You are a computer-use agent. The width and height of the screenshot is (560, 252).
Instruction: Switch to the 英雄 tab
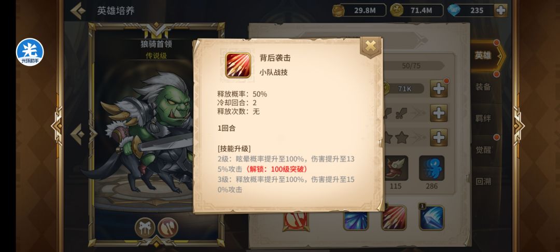pos(483,55)
